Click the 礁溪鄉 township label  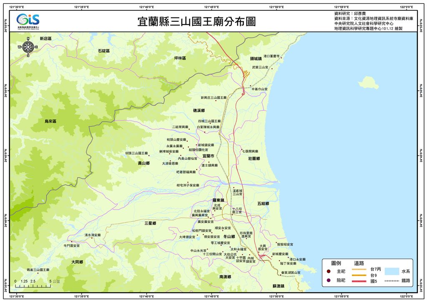(198, 111)
